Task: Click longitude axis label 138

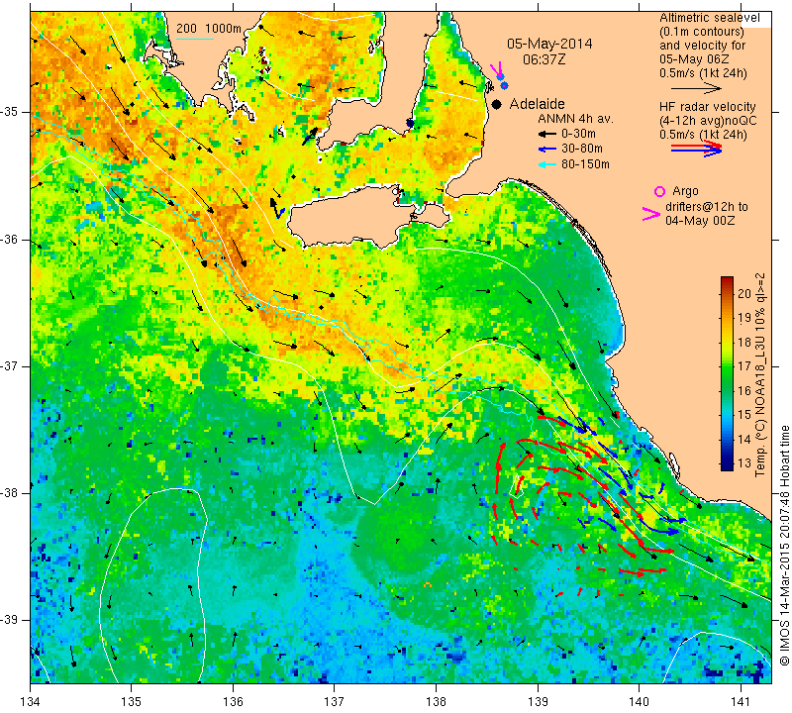Action: click(x=436, y=701)
